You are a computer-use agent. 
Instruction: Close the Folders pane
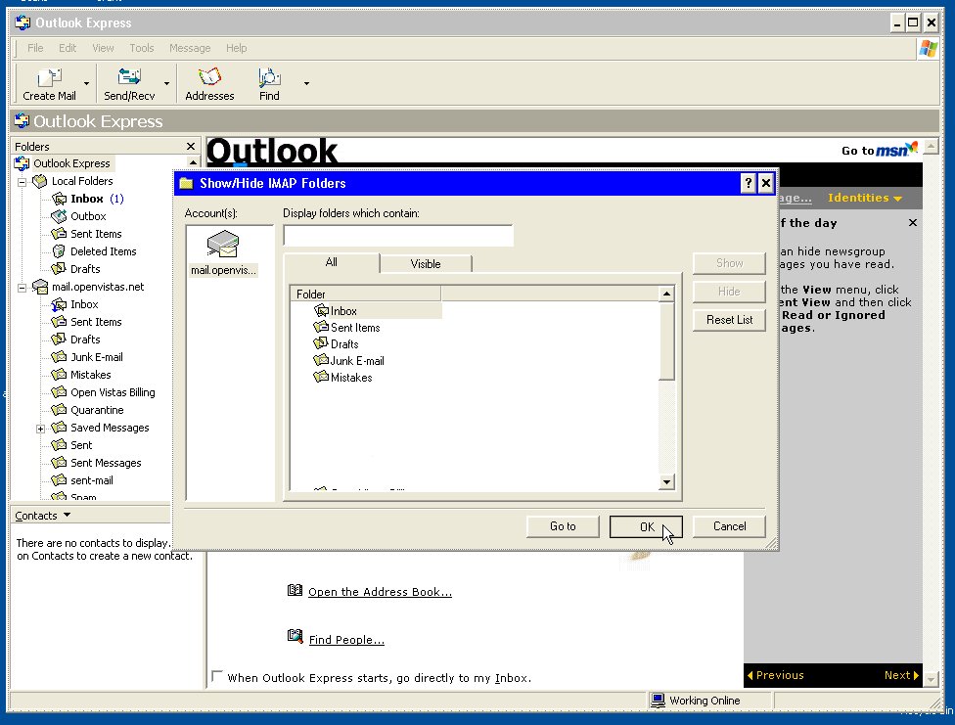[x=191, y=146]
